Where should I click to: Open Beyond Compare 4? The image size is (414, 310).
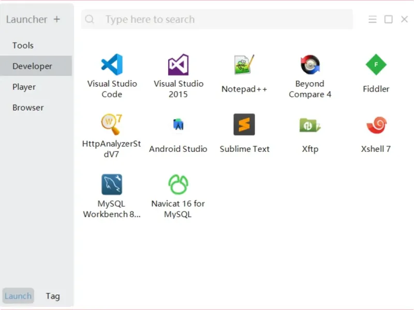(310, 65)
